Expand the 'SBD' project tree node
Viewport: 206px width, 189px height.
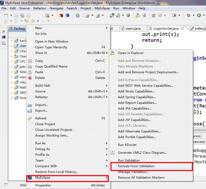(11, 93)
